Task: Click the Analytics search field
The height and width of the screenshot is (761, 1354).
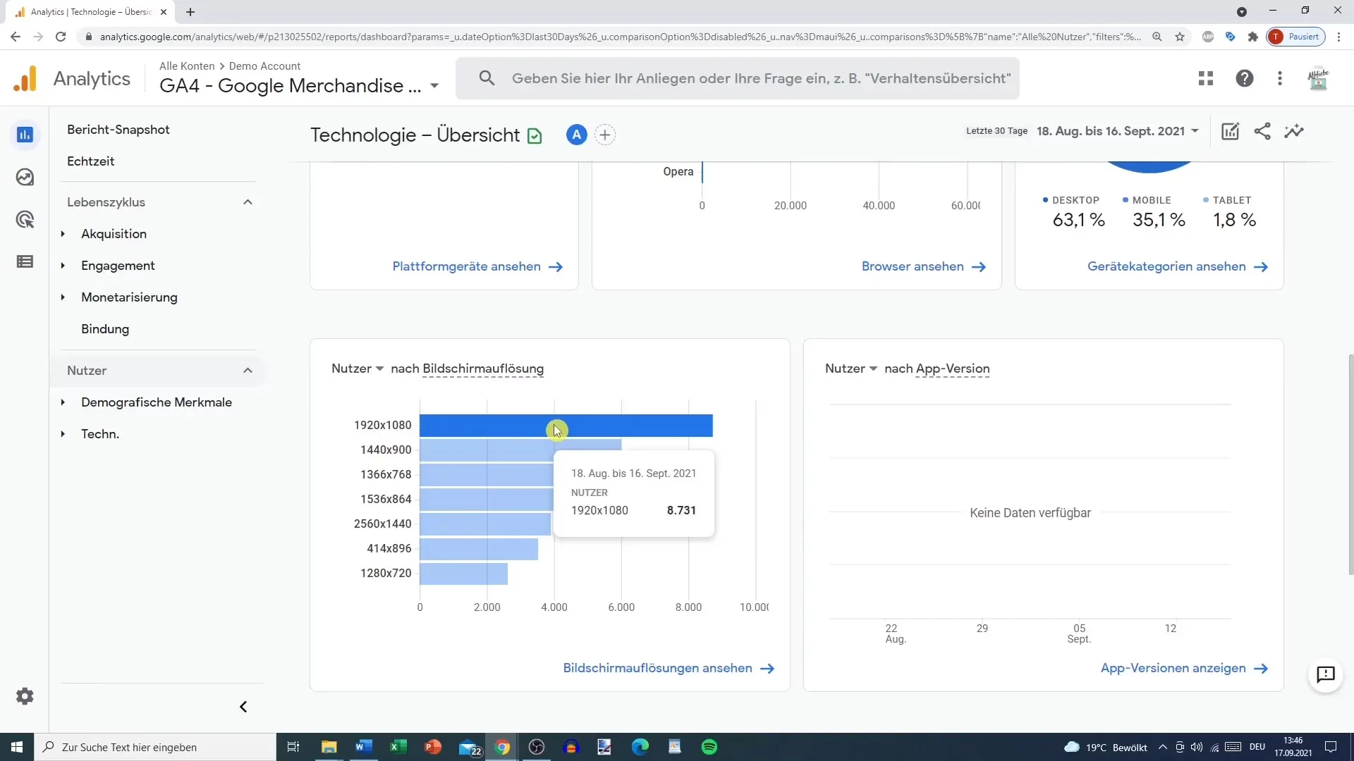Action: (x=738, y=78)
